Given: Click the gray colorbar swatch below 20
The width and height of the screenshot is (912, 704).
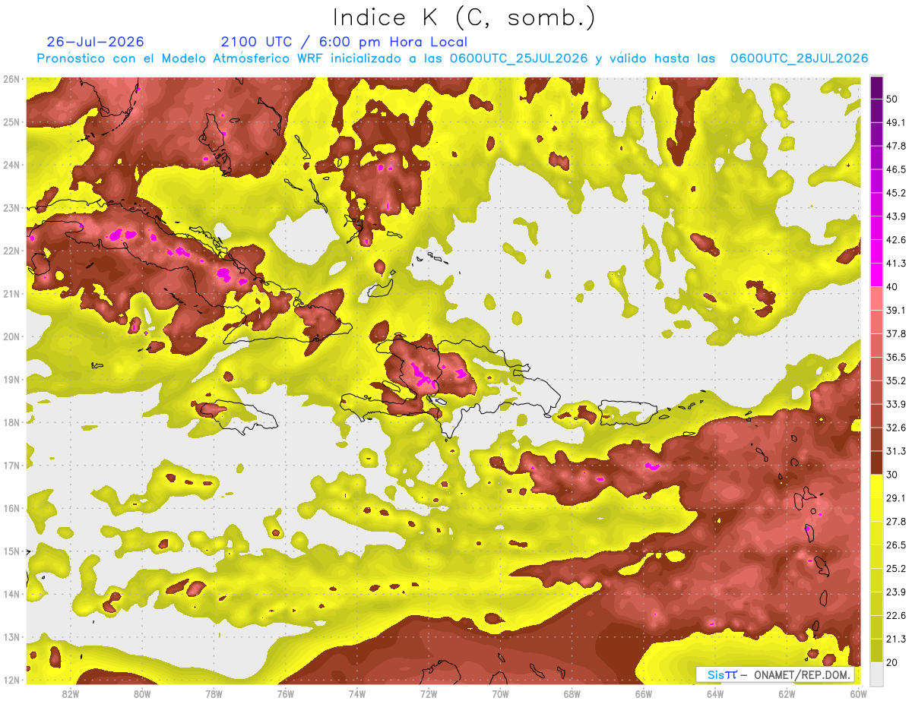Looking at the screenshot, I should pos(876,673).
